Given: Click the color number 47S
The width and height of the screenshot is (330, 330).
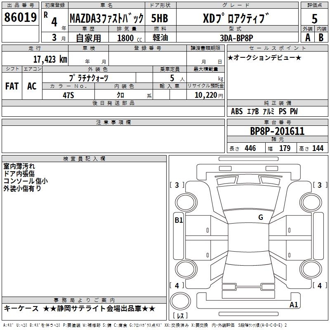Looking at the screenshot, I should click(68, 95).
